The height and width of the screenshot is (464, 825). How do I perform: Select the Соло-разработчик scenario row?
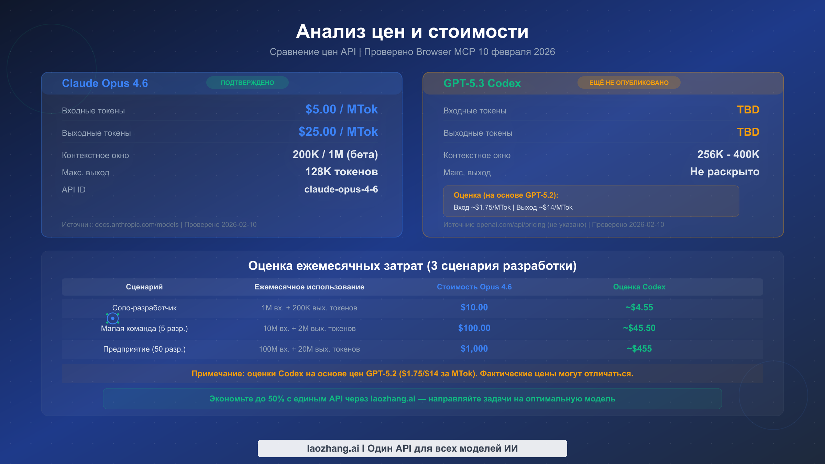(x=145, y=308)
